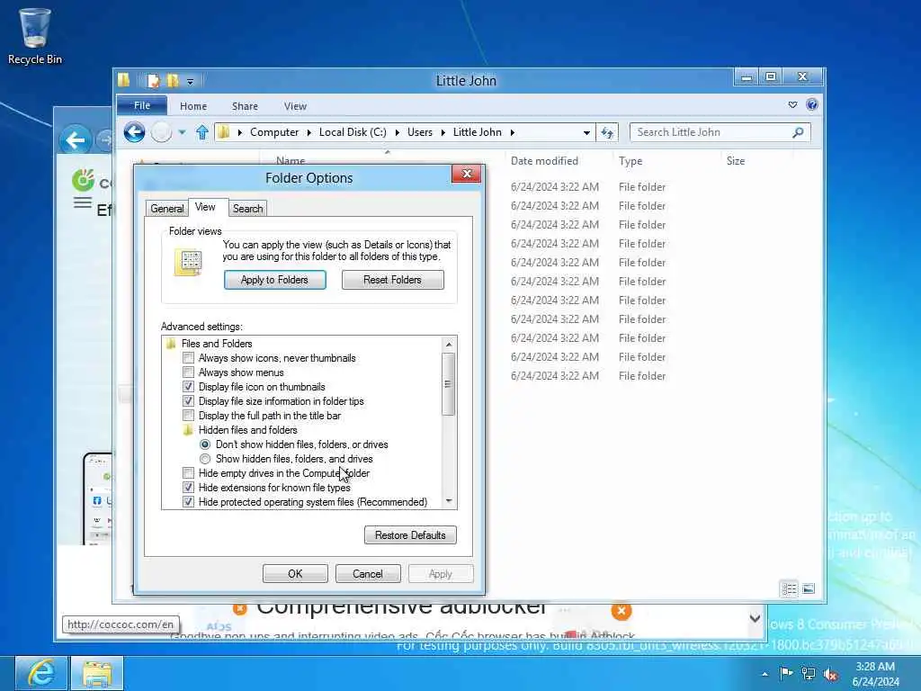Viewport: 921px width, 691px height.
Task: Open the Recycle Bin desktop icon
Action: pyautogui.click(x=35, y=36)
